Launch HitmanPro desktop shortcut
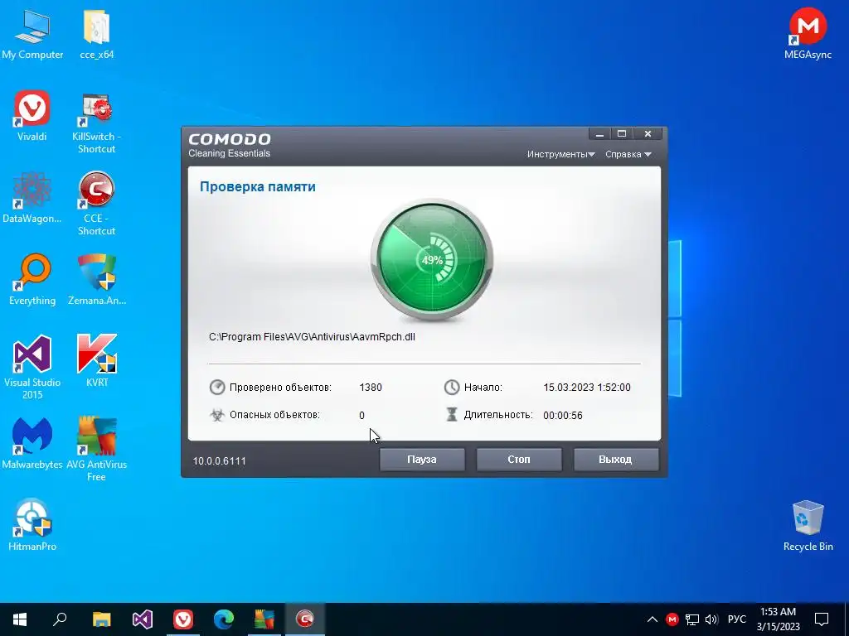This screenshot has height=636, width=849. click(x=32, y=525)
